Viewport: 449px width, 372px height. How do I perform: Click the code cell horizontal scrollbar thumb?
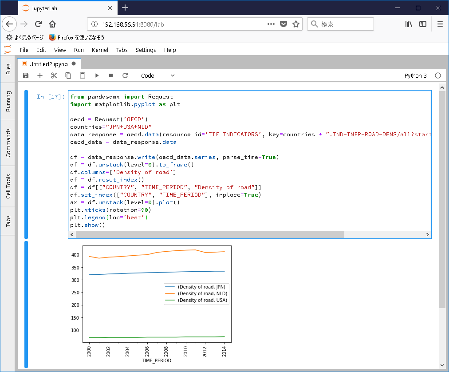pos(210,235)
